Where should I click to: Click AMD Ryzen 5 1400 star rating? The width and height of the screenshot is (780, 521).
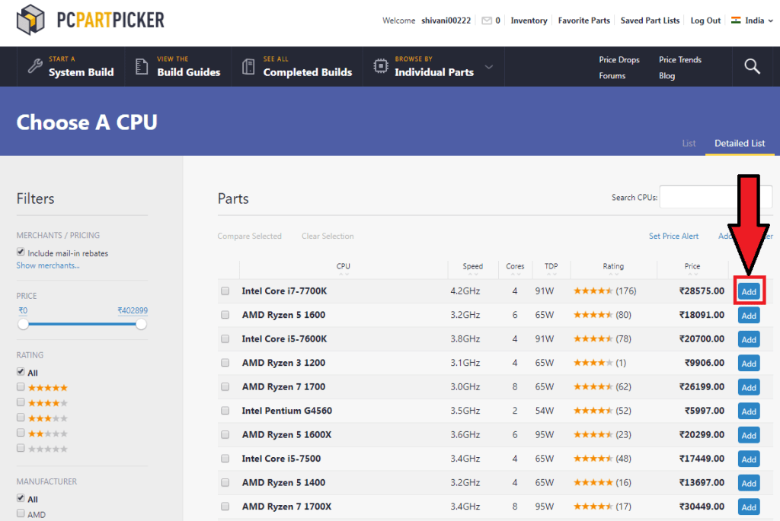[593, 482]
